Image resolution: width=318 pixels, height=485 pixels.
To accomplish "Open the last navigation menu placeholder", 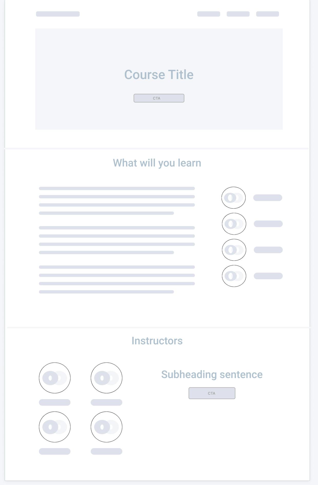I will (267, 14).
